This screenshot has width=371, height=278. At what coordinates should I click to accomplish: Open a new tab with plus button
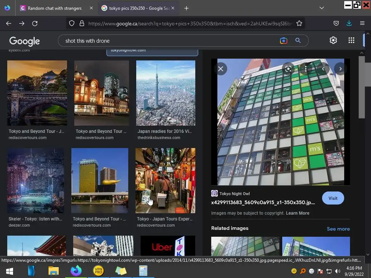(187, 8)
